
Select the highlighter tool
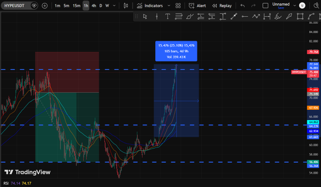[278, 16]
